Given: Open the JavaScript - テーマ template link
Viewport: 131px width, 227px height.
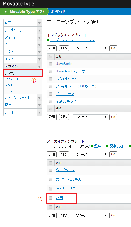Looking at the screenshot, I should click(x=71, y=71).
